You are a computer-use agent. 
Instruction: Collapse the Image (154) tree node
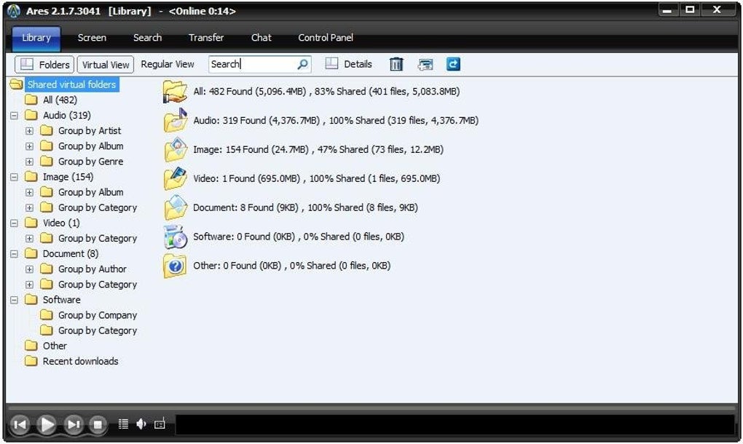(15, 177)
